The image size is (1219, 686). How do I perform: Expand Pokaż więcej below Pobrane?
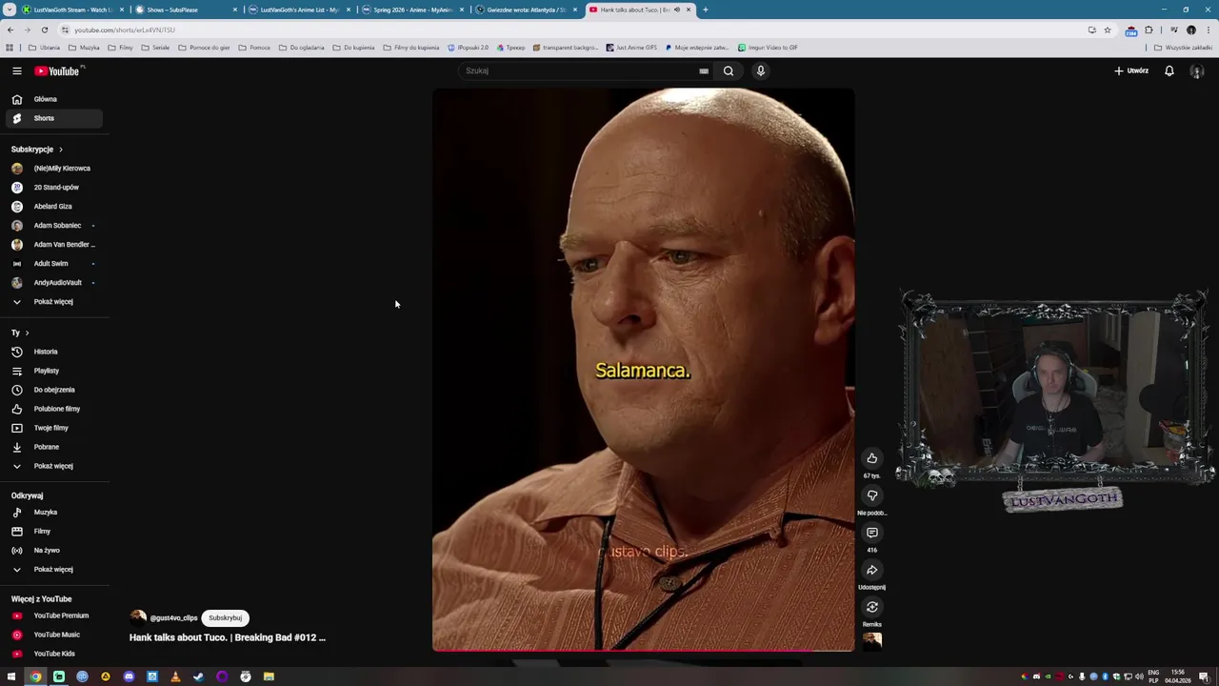[54, 466]
